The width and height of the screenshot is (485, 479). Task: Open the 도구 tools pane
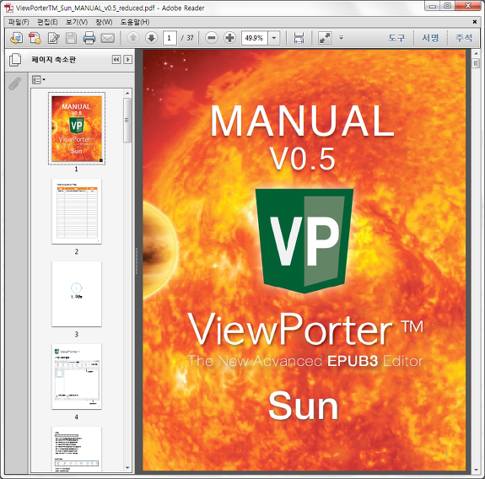[396, 38]
